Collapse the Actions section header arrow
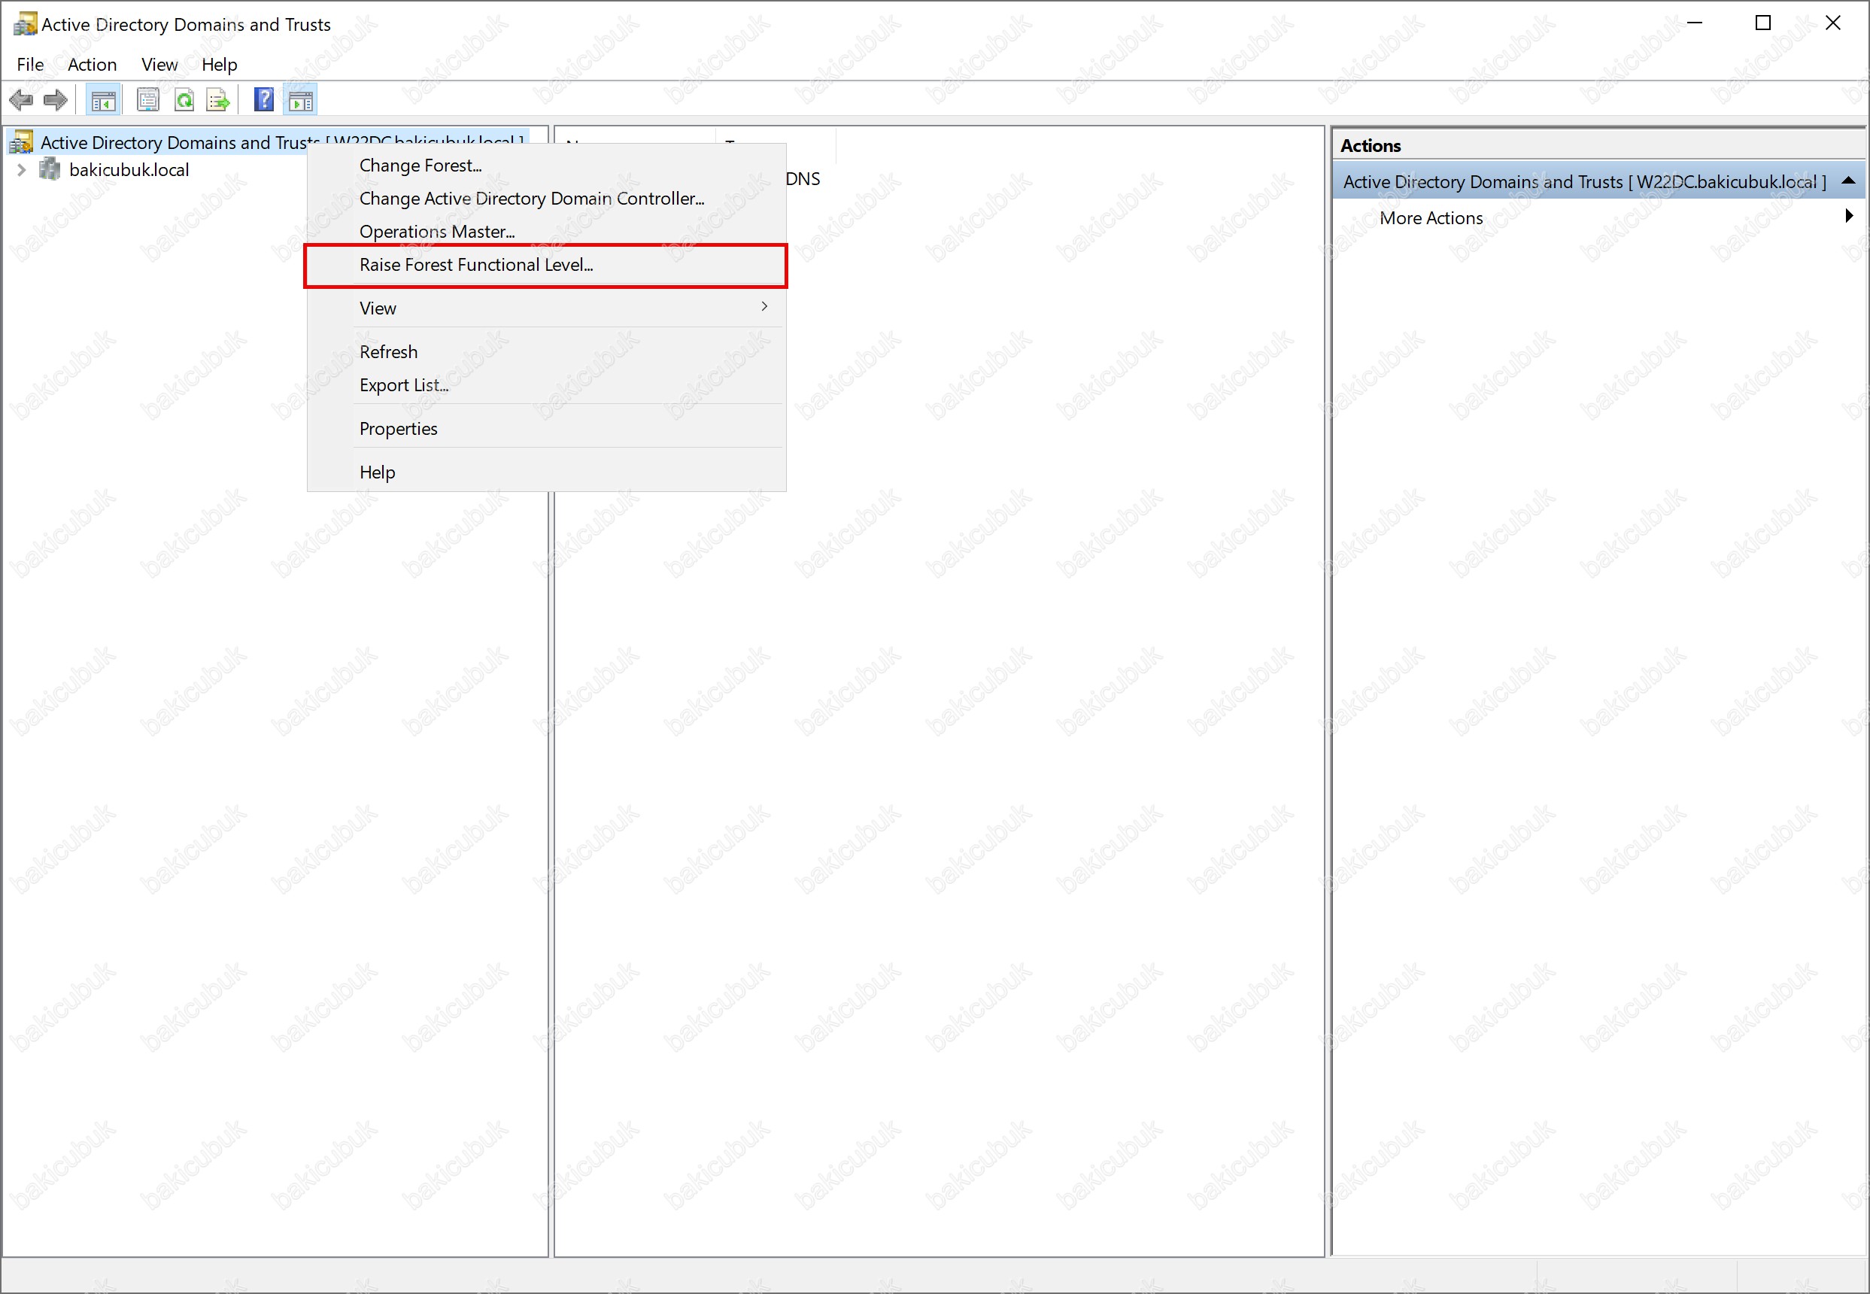The width and height of the screenshot is (1870, 1294). click(x=1848, y=181)
